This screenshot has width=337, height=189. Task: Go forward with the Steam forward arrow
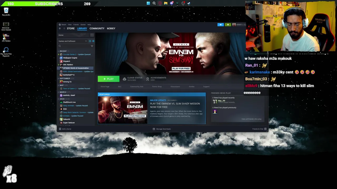[64, 28]
